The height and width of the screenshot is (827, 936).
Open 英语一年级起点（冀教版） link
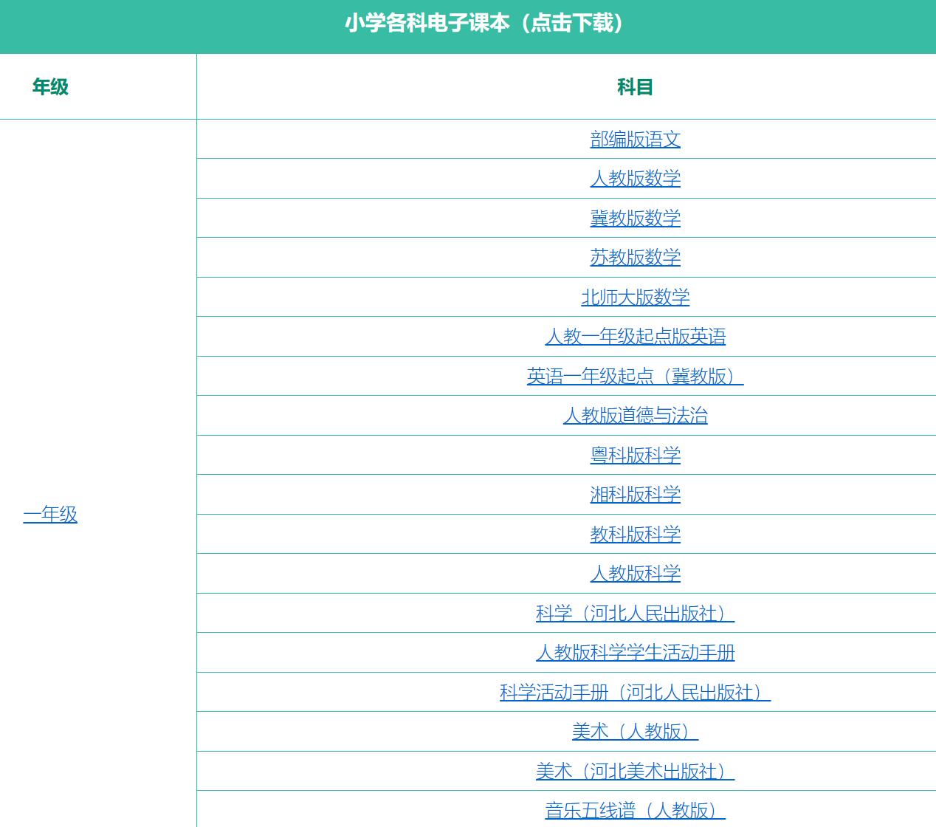coord(635,376)
